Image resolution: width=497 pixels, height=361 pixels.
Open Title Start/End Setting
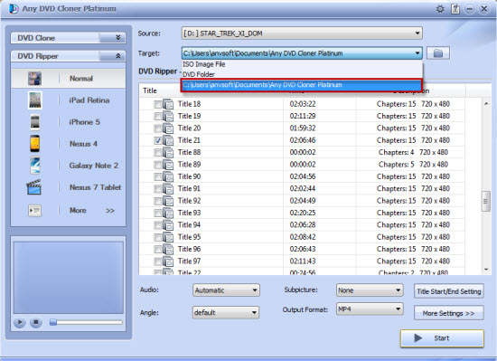tap(449, 291)
